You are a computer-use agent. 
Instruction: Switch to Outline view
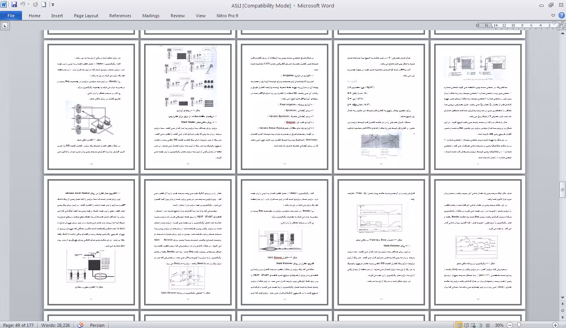pyautogui.click(x=480, y=325)
